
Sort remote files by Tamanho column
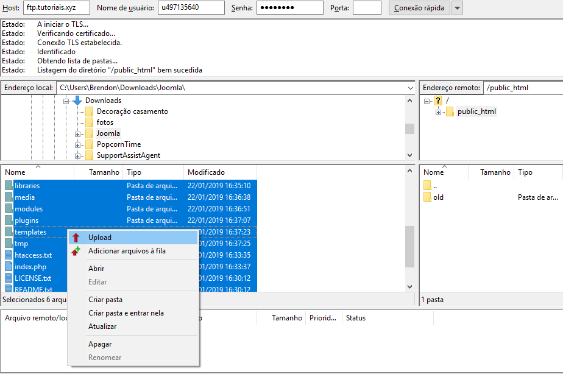[491, 172]
